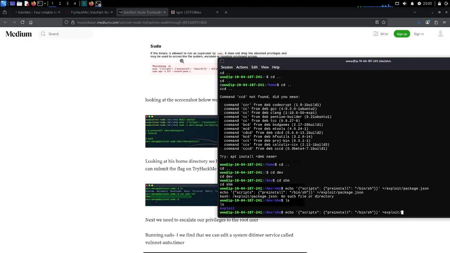
Task: Click 'Try: apt install <deb name>' line
Action: point(248,156)
